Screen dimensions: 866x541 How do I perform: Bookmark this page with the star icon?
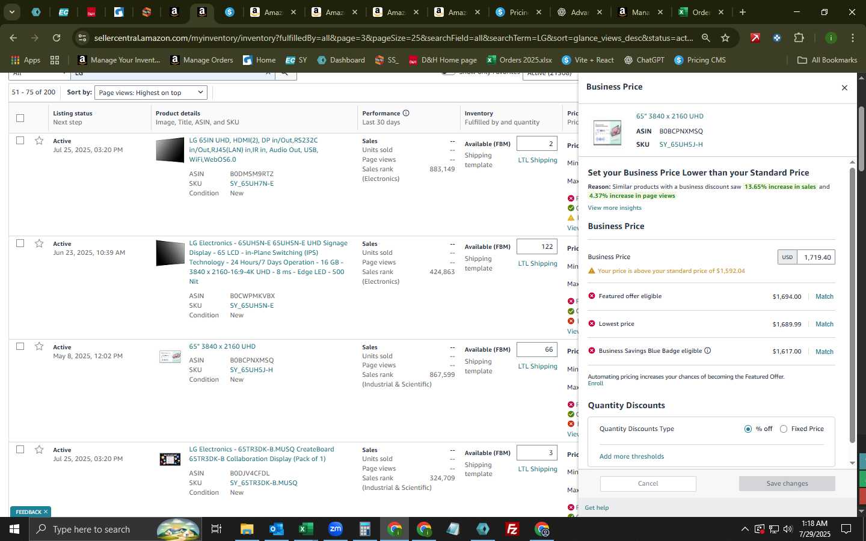point(725,38)
